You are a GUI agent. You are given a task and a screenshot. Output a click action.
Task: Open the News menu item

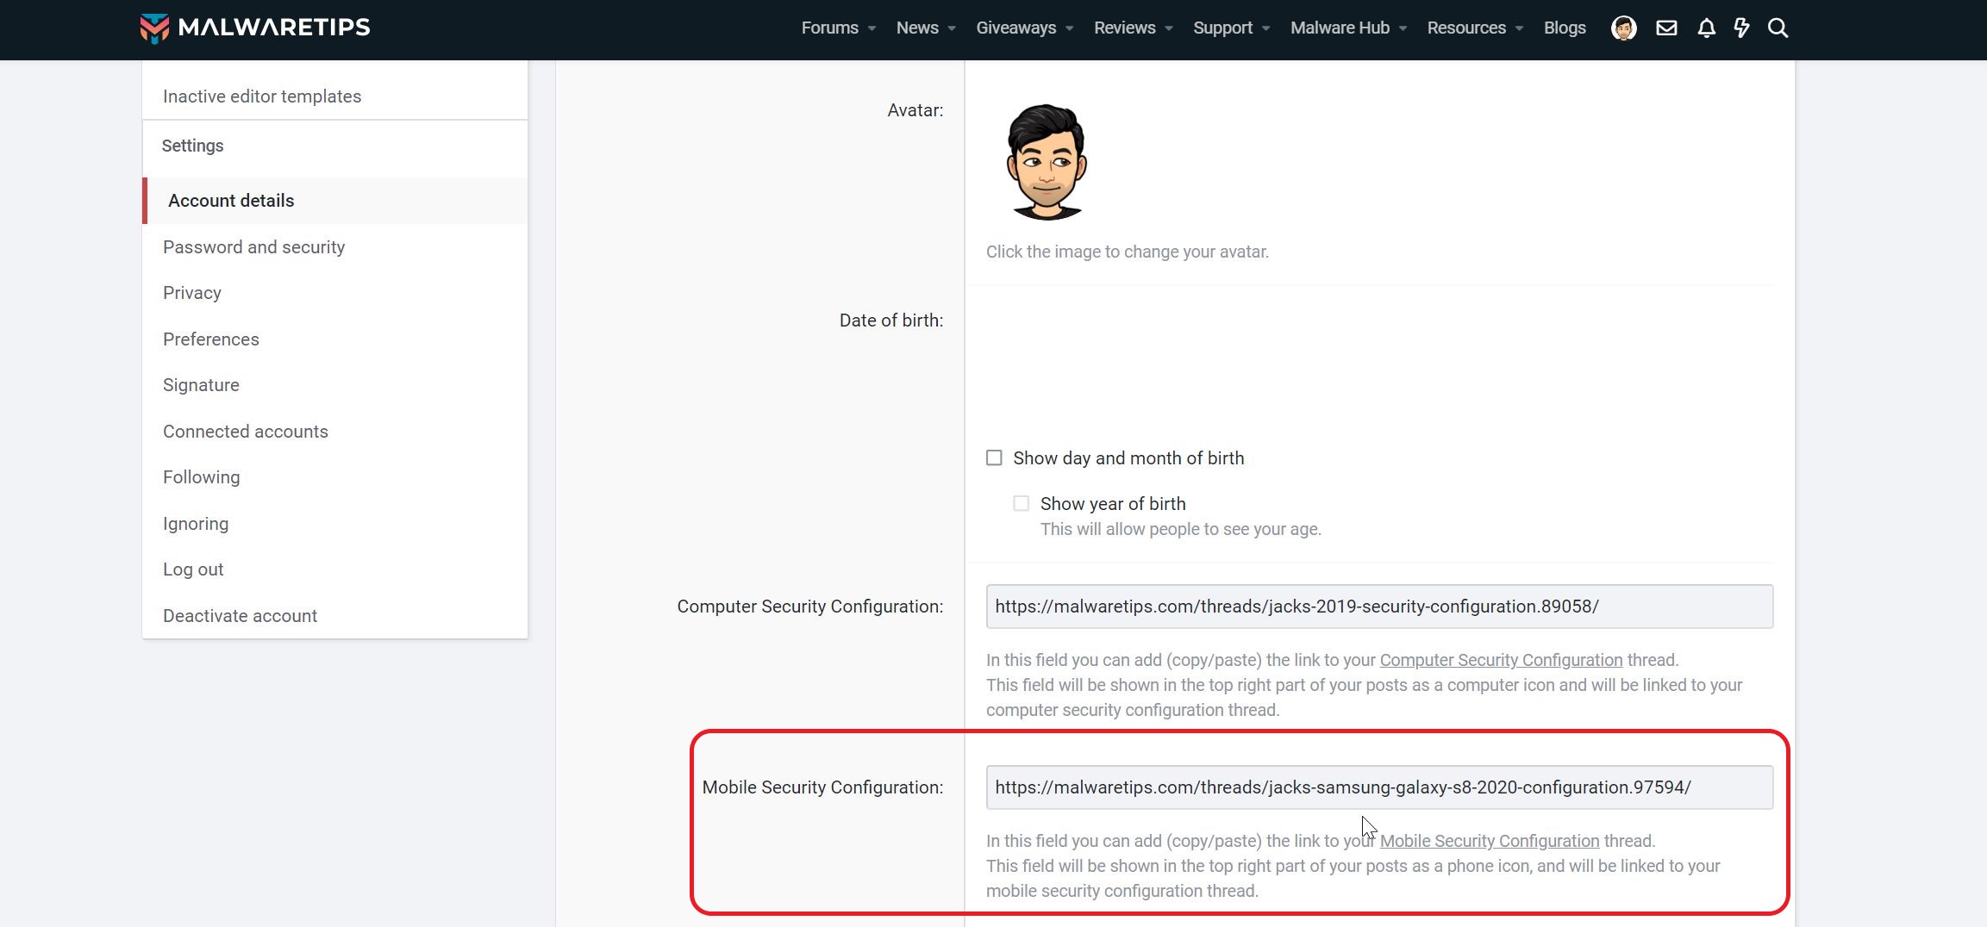pyautogui.click(x=917, y=28)
